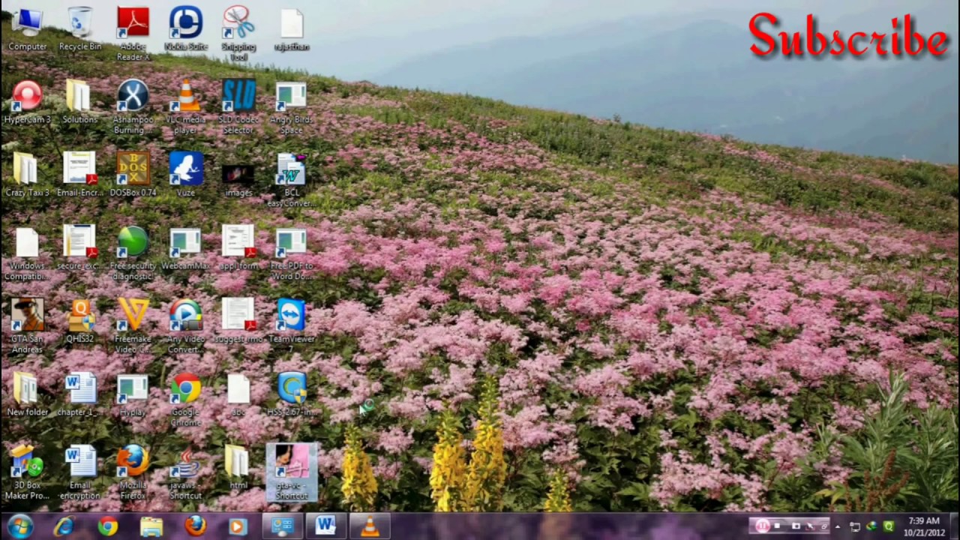
Task: Open the highlighted gta-vc Shortcut
Action: pos(291,472)
